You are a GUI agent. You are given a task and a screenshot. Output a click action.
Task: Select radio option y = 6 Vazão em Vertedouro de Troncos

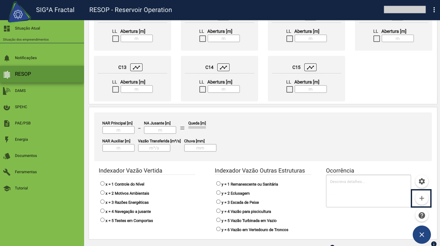tap(218, 229)
